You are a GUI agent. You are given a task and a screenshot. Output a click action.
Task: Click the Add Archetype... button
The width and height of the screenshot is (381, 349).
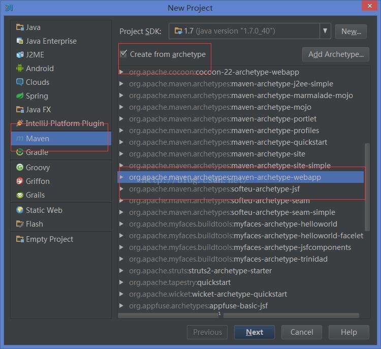pos(335,54)
